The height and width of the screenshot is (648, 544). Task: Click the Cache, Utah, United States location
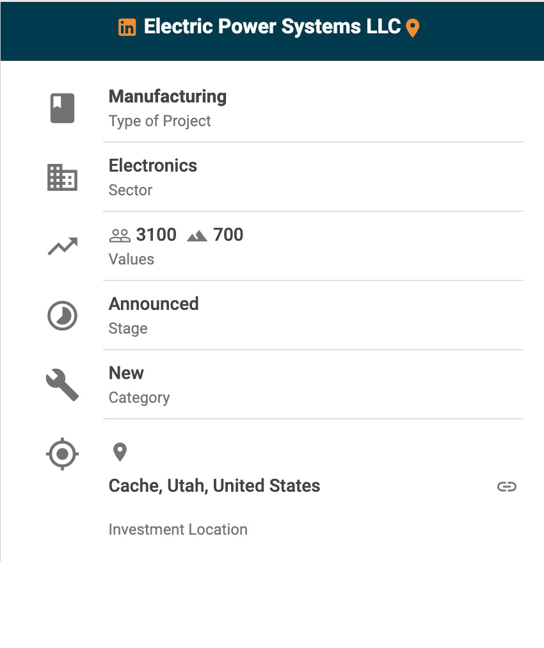(214, 486)
